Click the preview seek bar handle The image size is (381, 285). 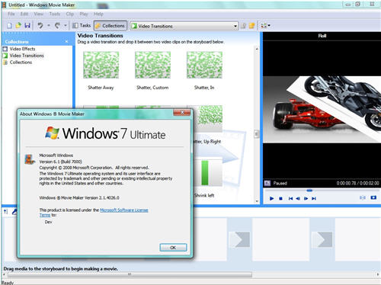309,191
